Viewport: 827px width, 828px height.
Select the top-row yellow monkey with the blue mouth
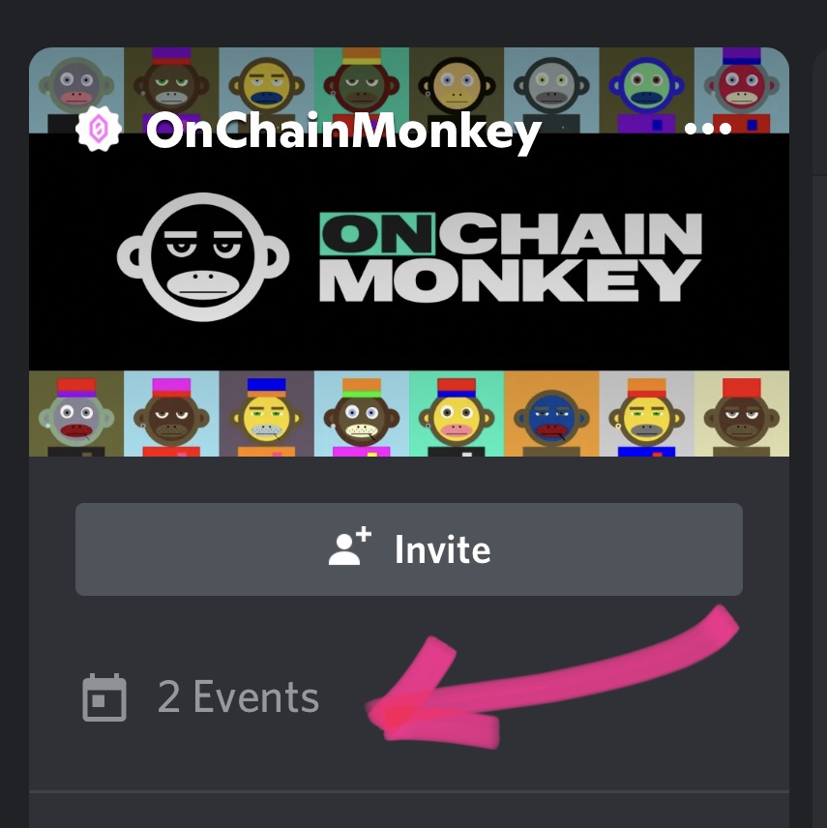[266, 90]
